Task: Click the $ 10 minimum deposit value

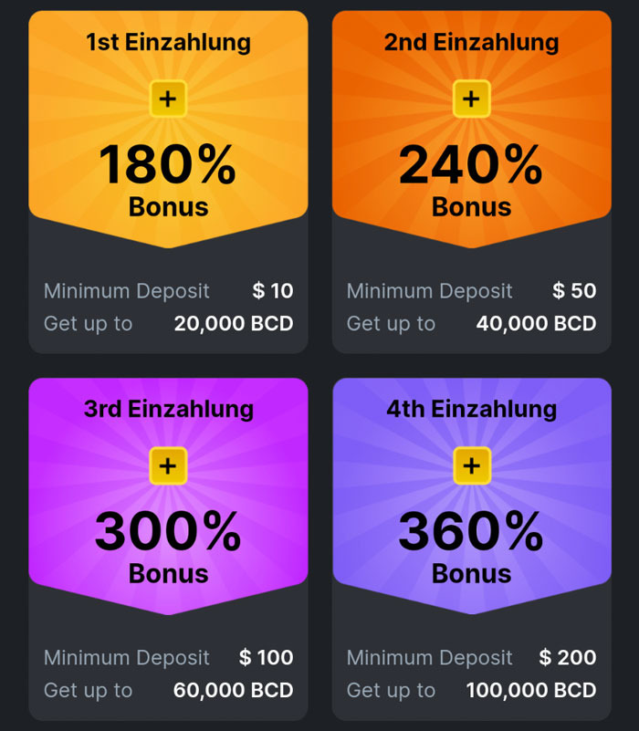Action: (273, 291)
